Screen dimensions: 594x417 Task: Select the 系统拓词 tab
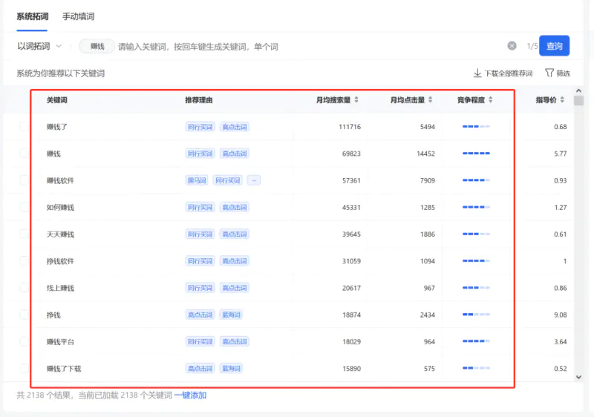click(x=32, y=16)
